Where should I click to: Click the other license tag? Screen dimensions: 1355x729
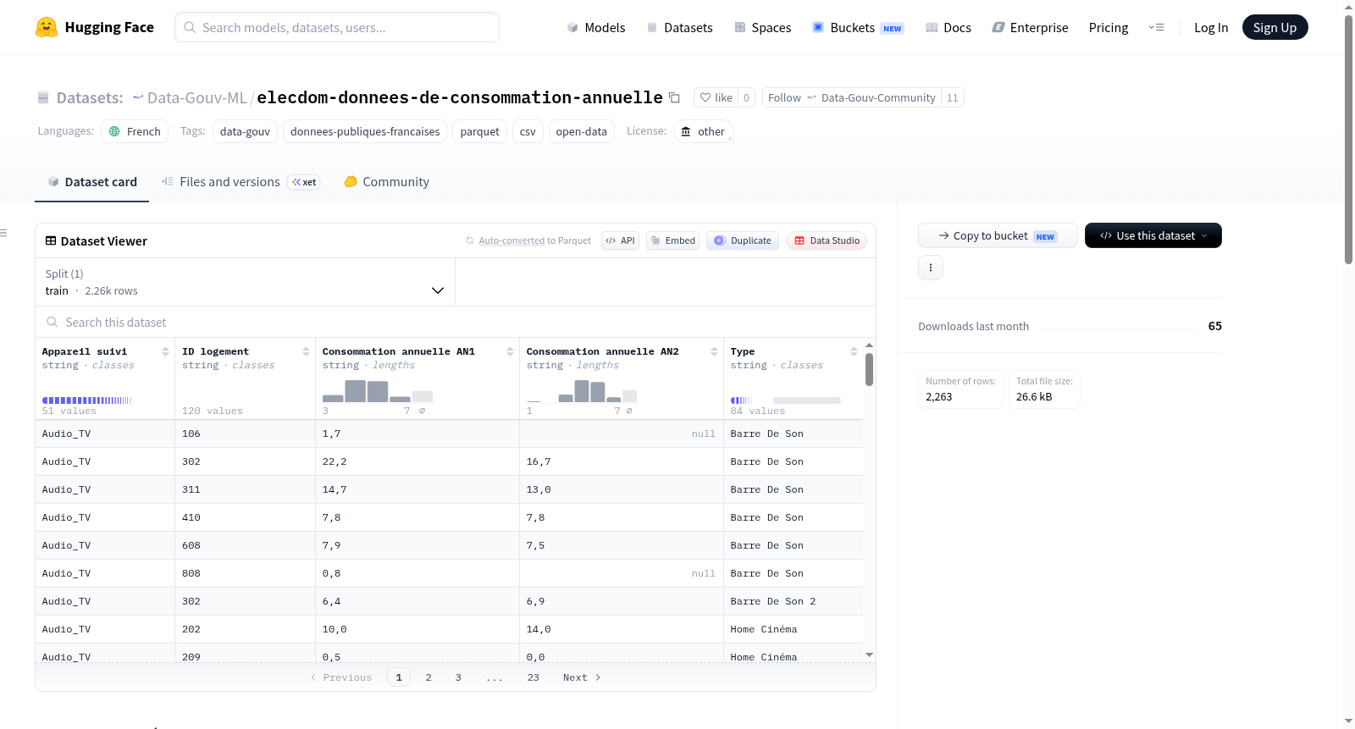pyautogui.click(x=703, y=131)
